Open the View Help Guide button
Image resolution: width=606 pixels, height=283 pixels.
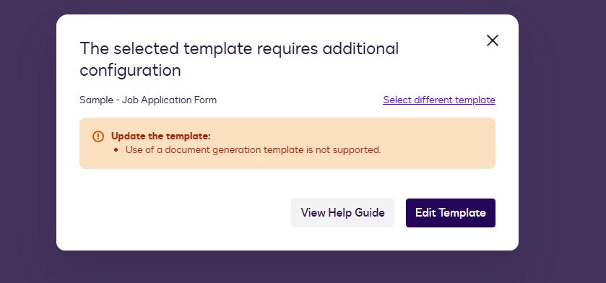click(x=342, y=213)
